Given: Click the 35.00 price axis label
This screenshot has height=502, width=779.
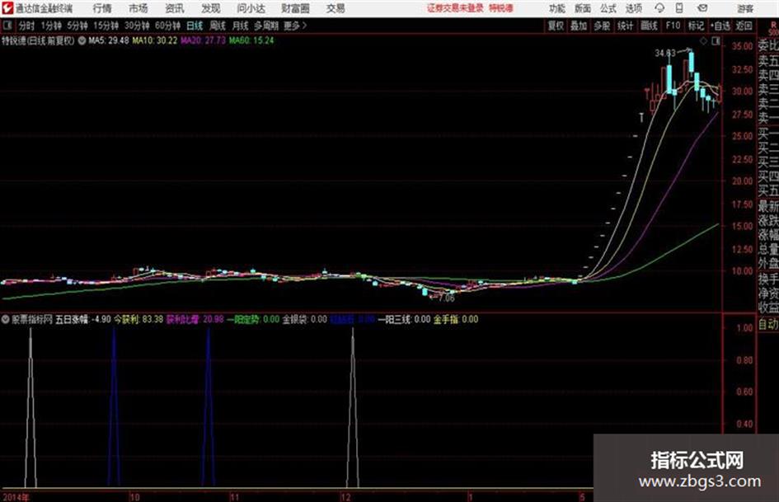Looking at the screenshot, I should [742, 46].
